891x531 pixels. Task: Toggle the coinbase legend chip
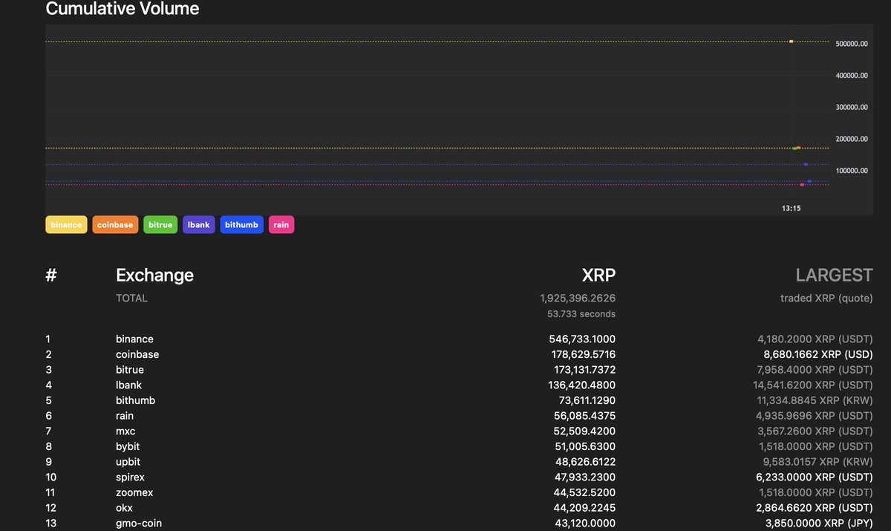click(x=115, y=225)
